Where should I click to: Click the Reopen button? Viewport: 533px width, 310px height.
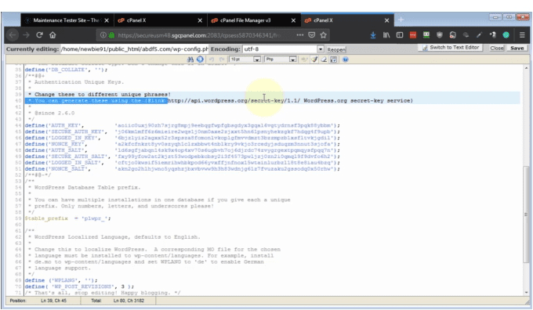click(336, 49)
